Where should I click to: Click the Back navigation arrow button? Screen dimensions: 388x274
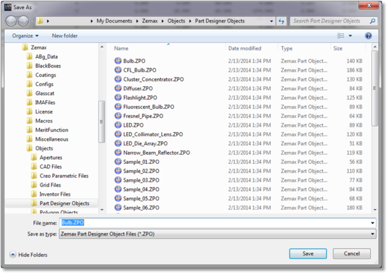point(11,21)
